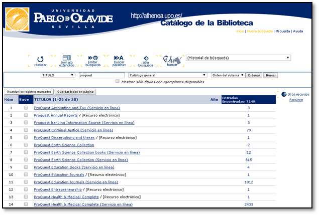Screen dimensions: 319x215
Task: Go to Mi cuenta in top menu
Action: (283, 31)
